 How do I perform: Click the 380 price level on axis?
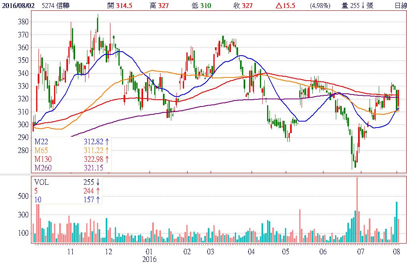tap(23, 22)
